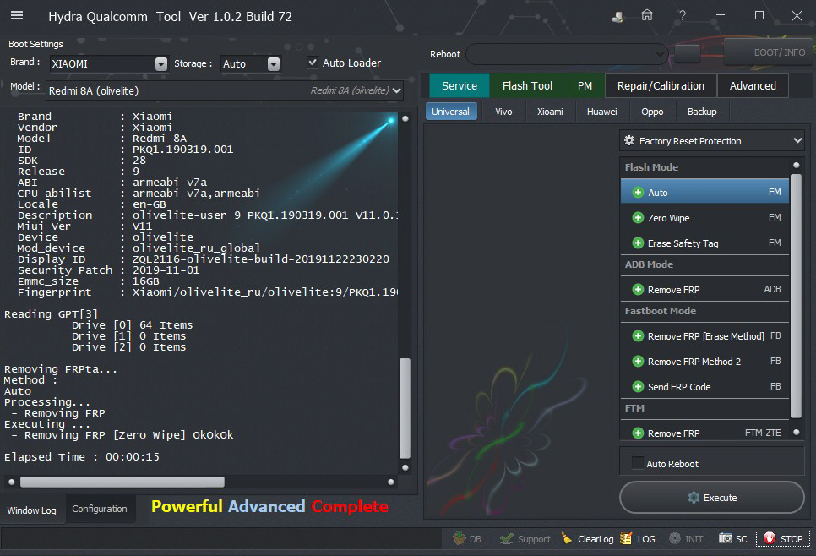Image resolution: width=816 pixels, height=556 pixels.
Task: Expand the Brand XIAOMI dropdown
Action: tap(160, 64)
